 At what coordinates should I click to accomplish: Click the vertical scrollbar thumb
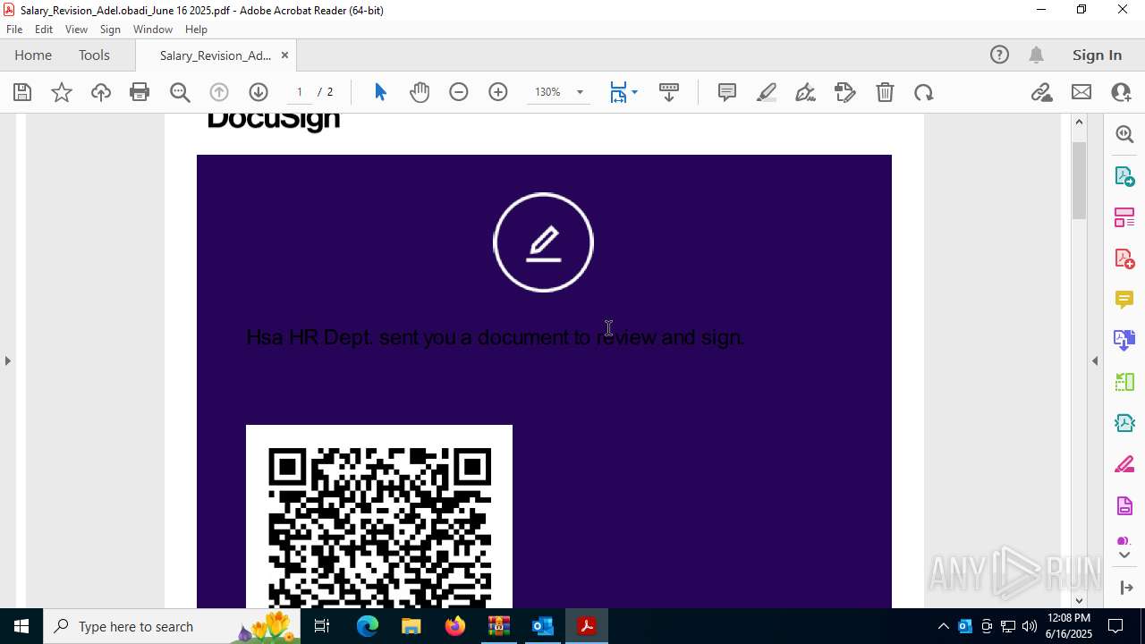pos(1079,181)
